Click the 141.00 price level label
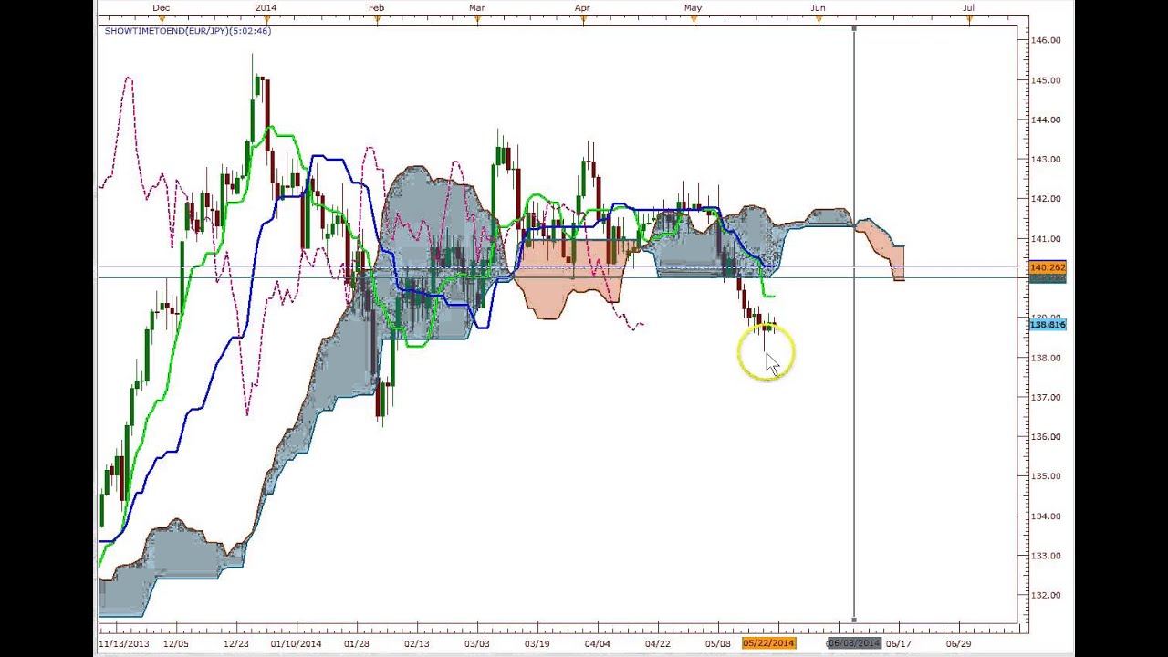This screenshot has width=1168, height=657. (1045, 239)
